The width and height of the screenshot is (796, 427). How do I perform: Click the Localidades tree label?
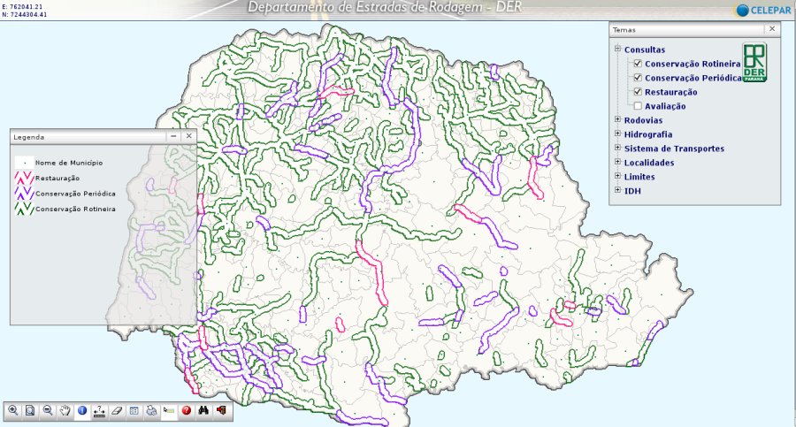(x=648, y=163)
